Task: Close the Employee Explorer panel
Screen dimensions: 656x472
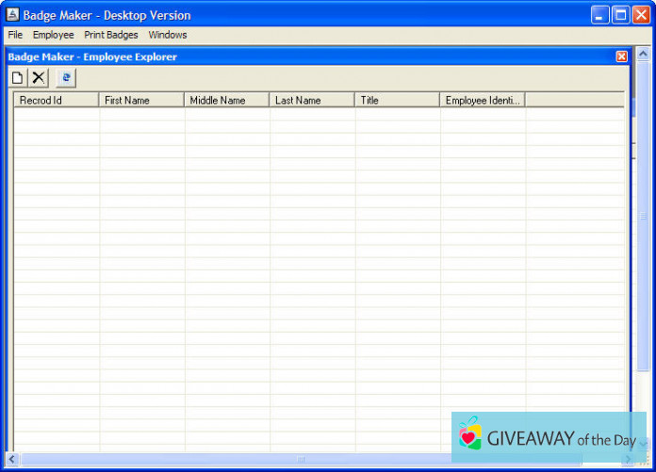Action: point(621,57)
